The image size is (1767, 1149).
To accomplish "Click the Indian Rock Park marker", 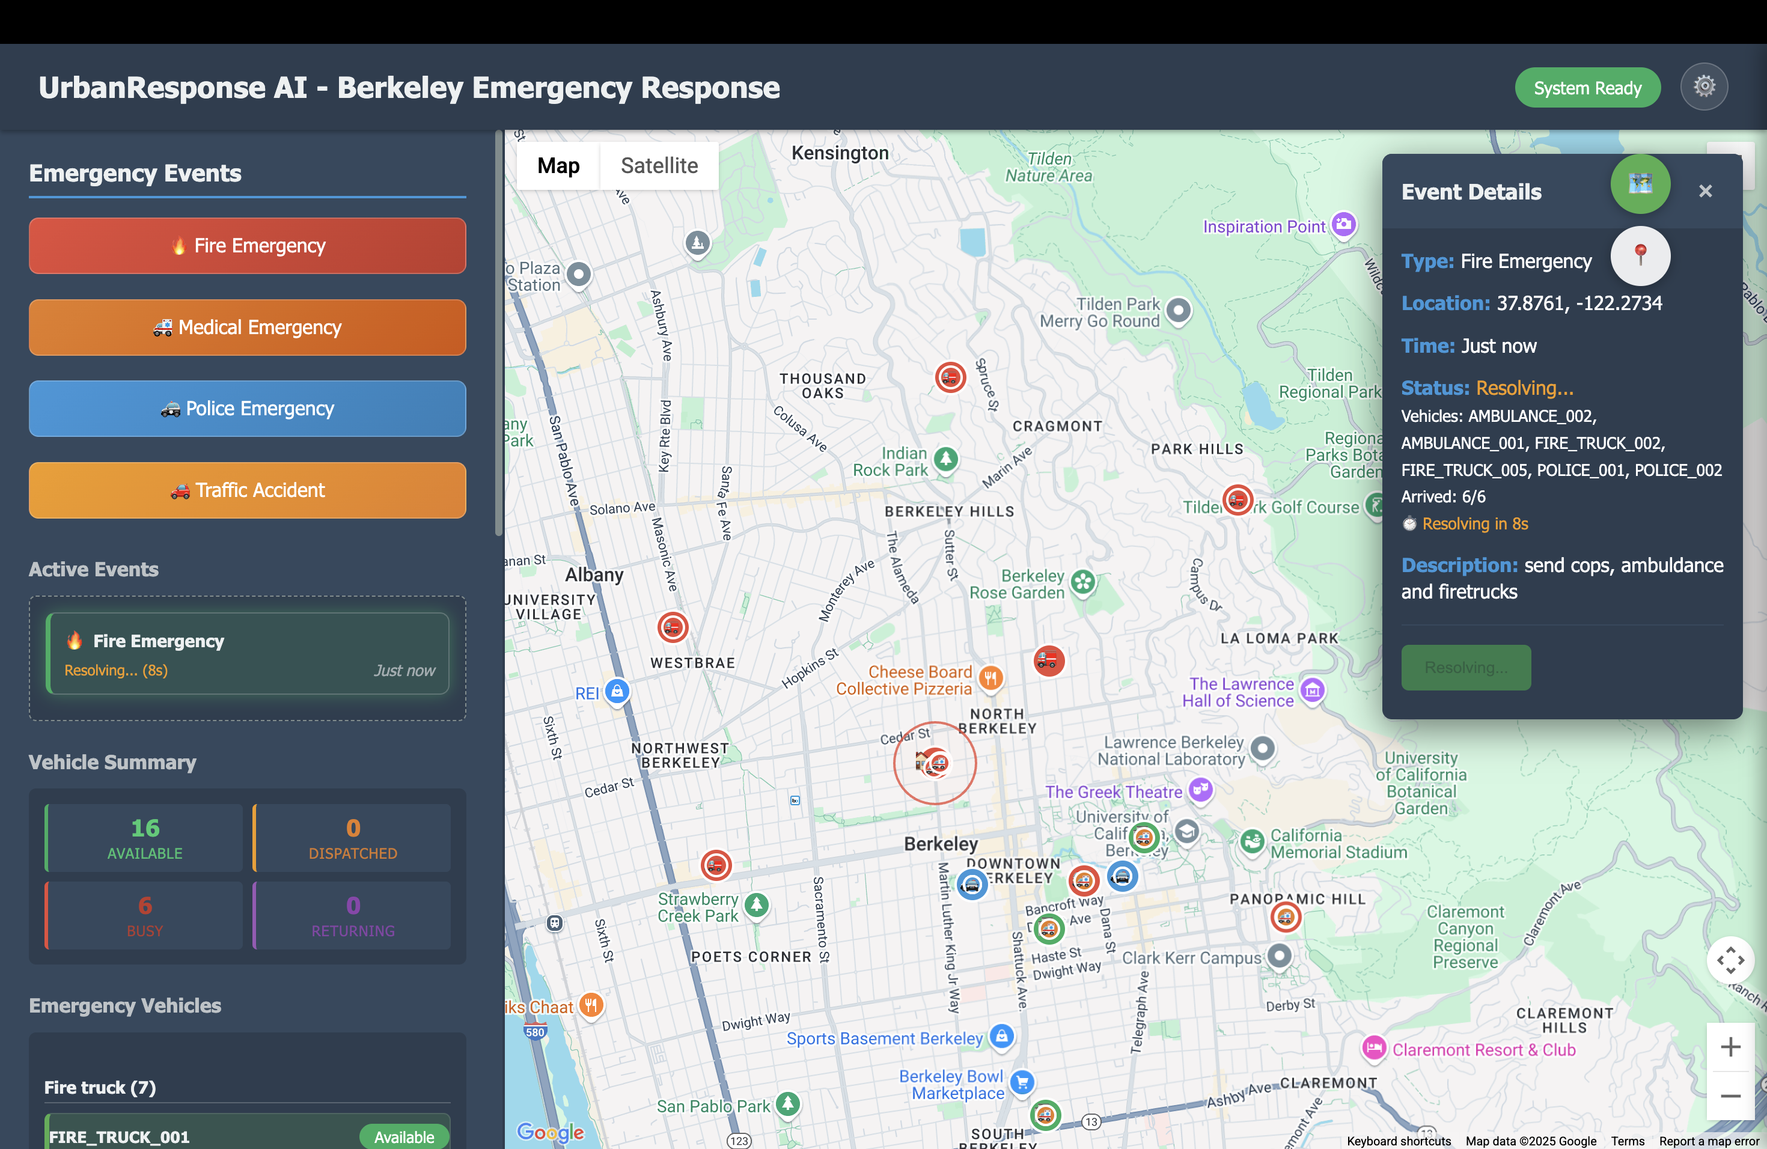I will click(x=945, y=459).
